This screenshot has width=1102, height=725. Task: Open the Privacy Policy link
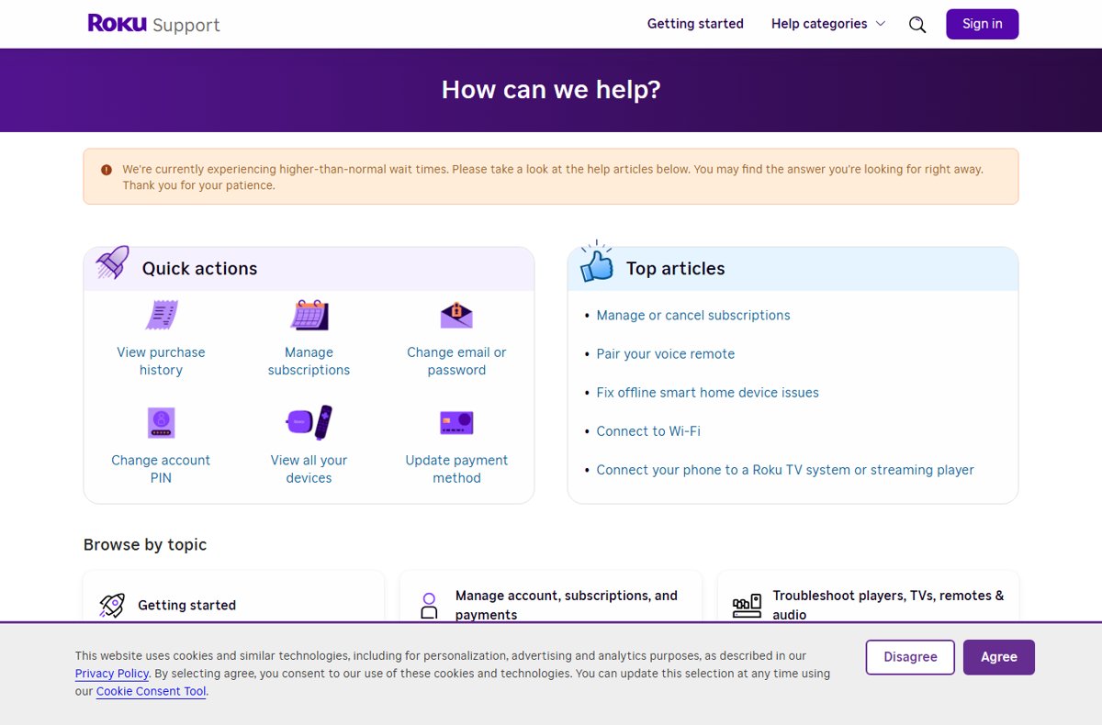pos(112,674)
